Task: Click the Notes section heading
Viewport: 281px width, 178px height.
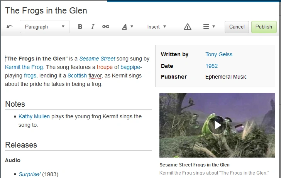Action: coord(15,104)
